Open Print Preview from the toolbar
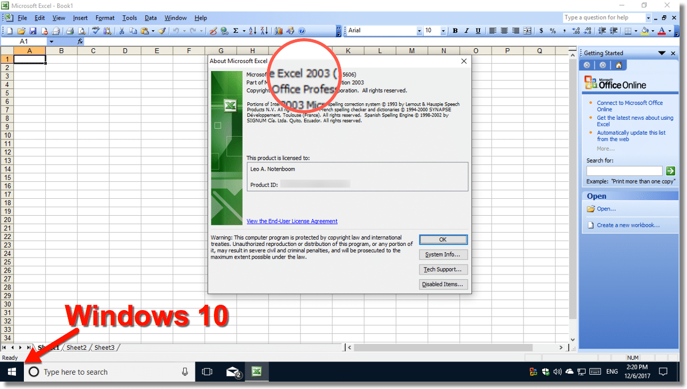 81,31
